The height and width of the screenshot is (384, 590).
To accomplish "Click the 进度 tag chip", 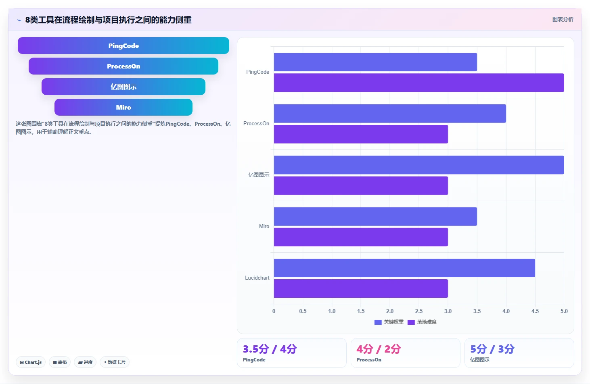I will pos(85,362).
